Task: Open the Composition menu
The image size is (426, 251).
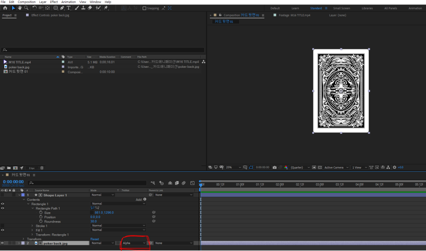Action: 26,2
